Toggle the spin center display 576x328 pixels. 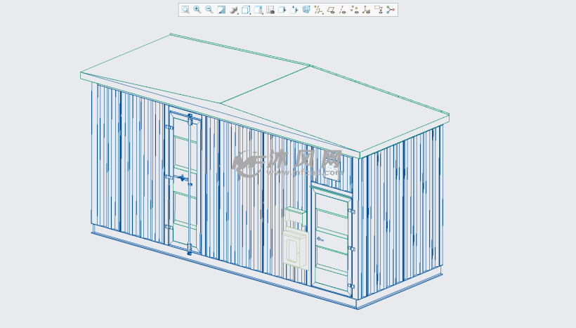tap(391, 10)
